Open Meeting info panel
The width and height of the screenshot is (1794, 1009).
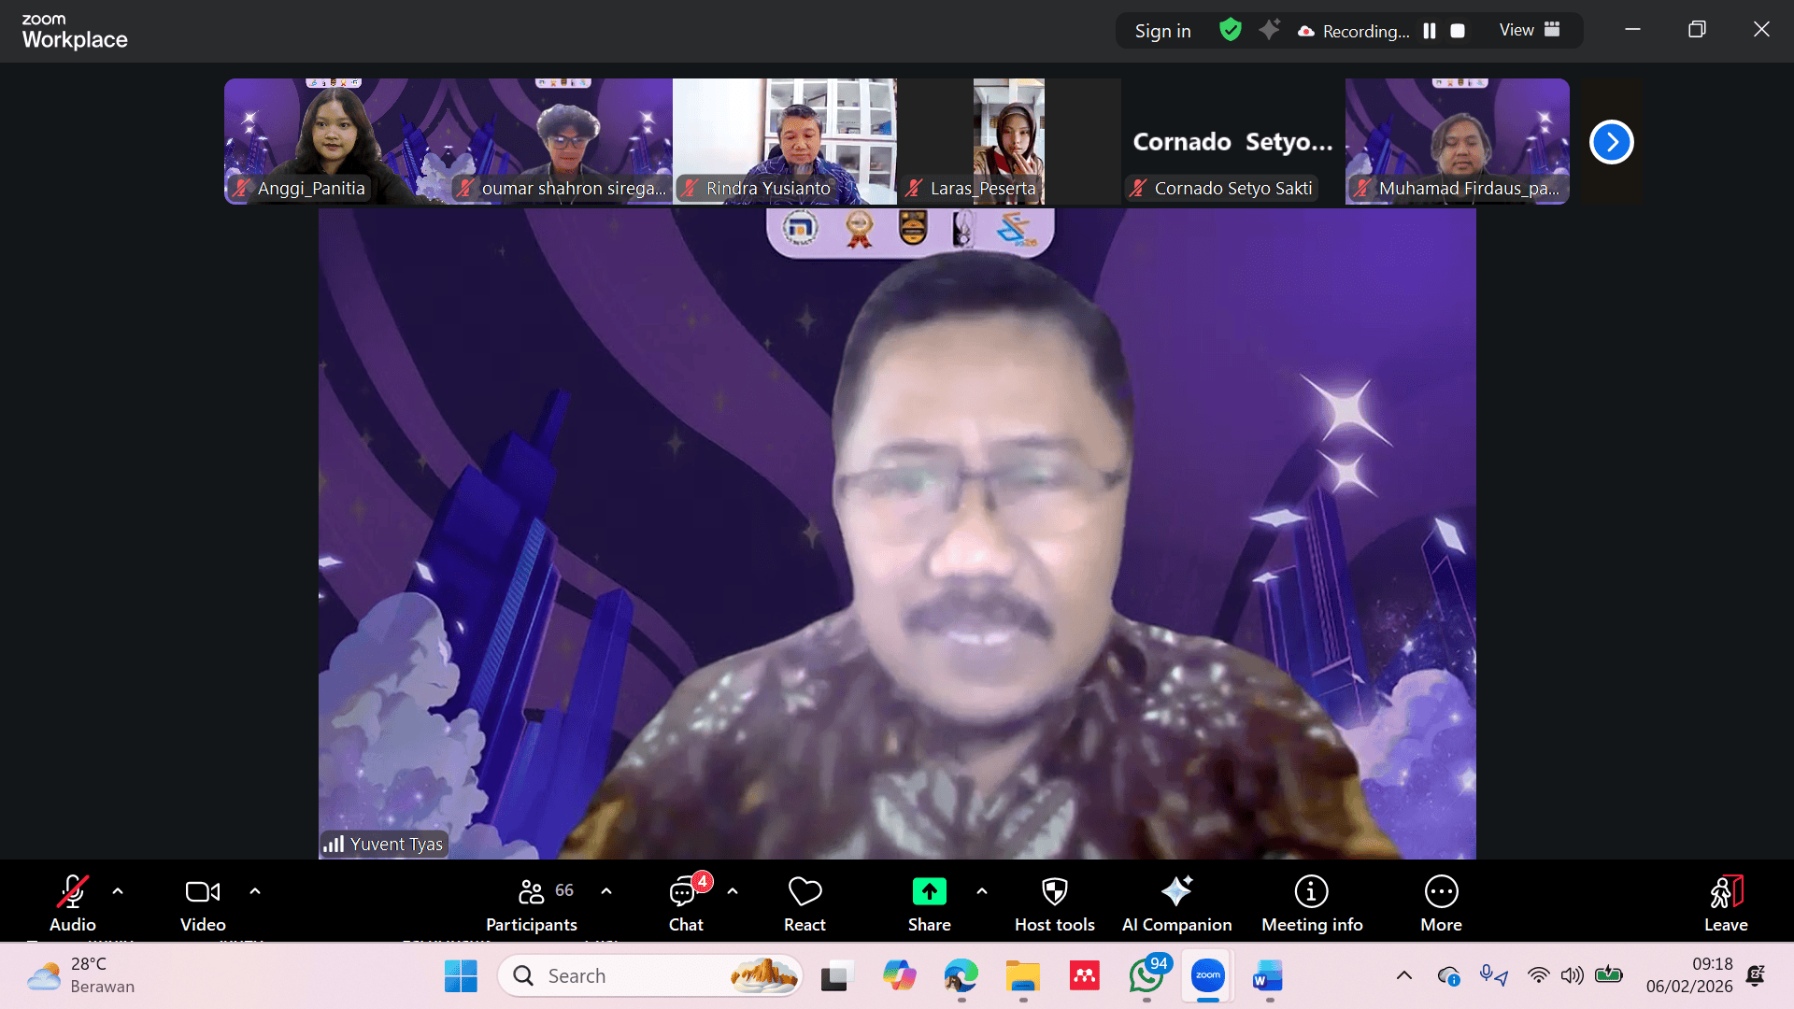(1311, 902)
